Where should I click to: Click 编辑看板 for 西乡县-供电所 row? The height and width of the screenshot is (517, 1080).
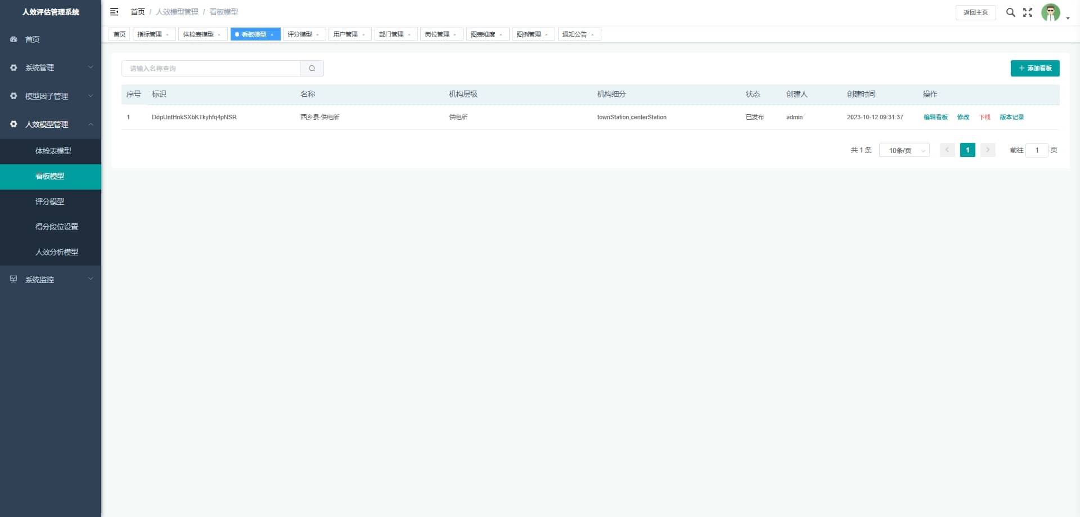pyautogui.click(x=935, y=117)
